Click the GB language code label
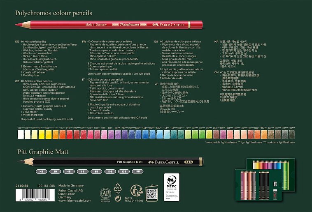The height and width of the screenshot is (212, 312). click(x=17, y=81)
